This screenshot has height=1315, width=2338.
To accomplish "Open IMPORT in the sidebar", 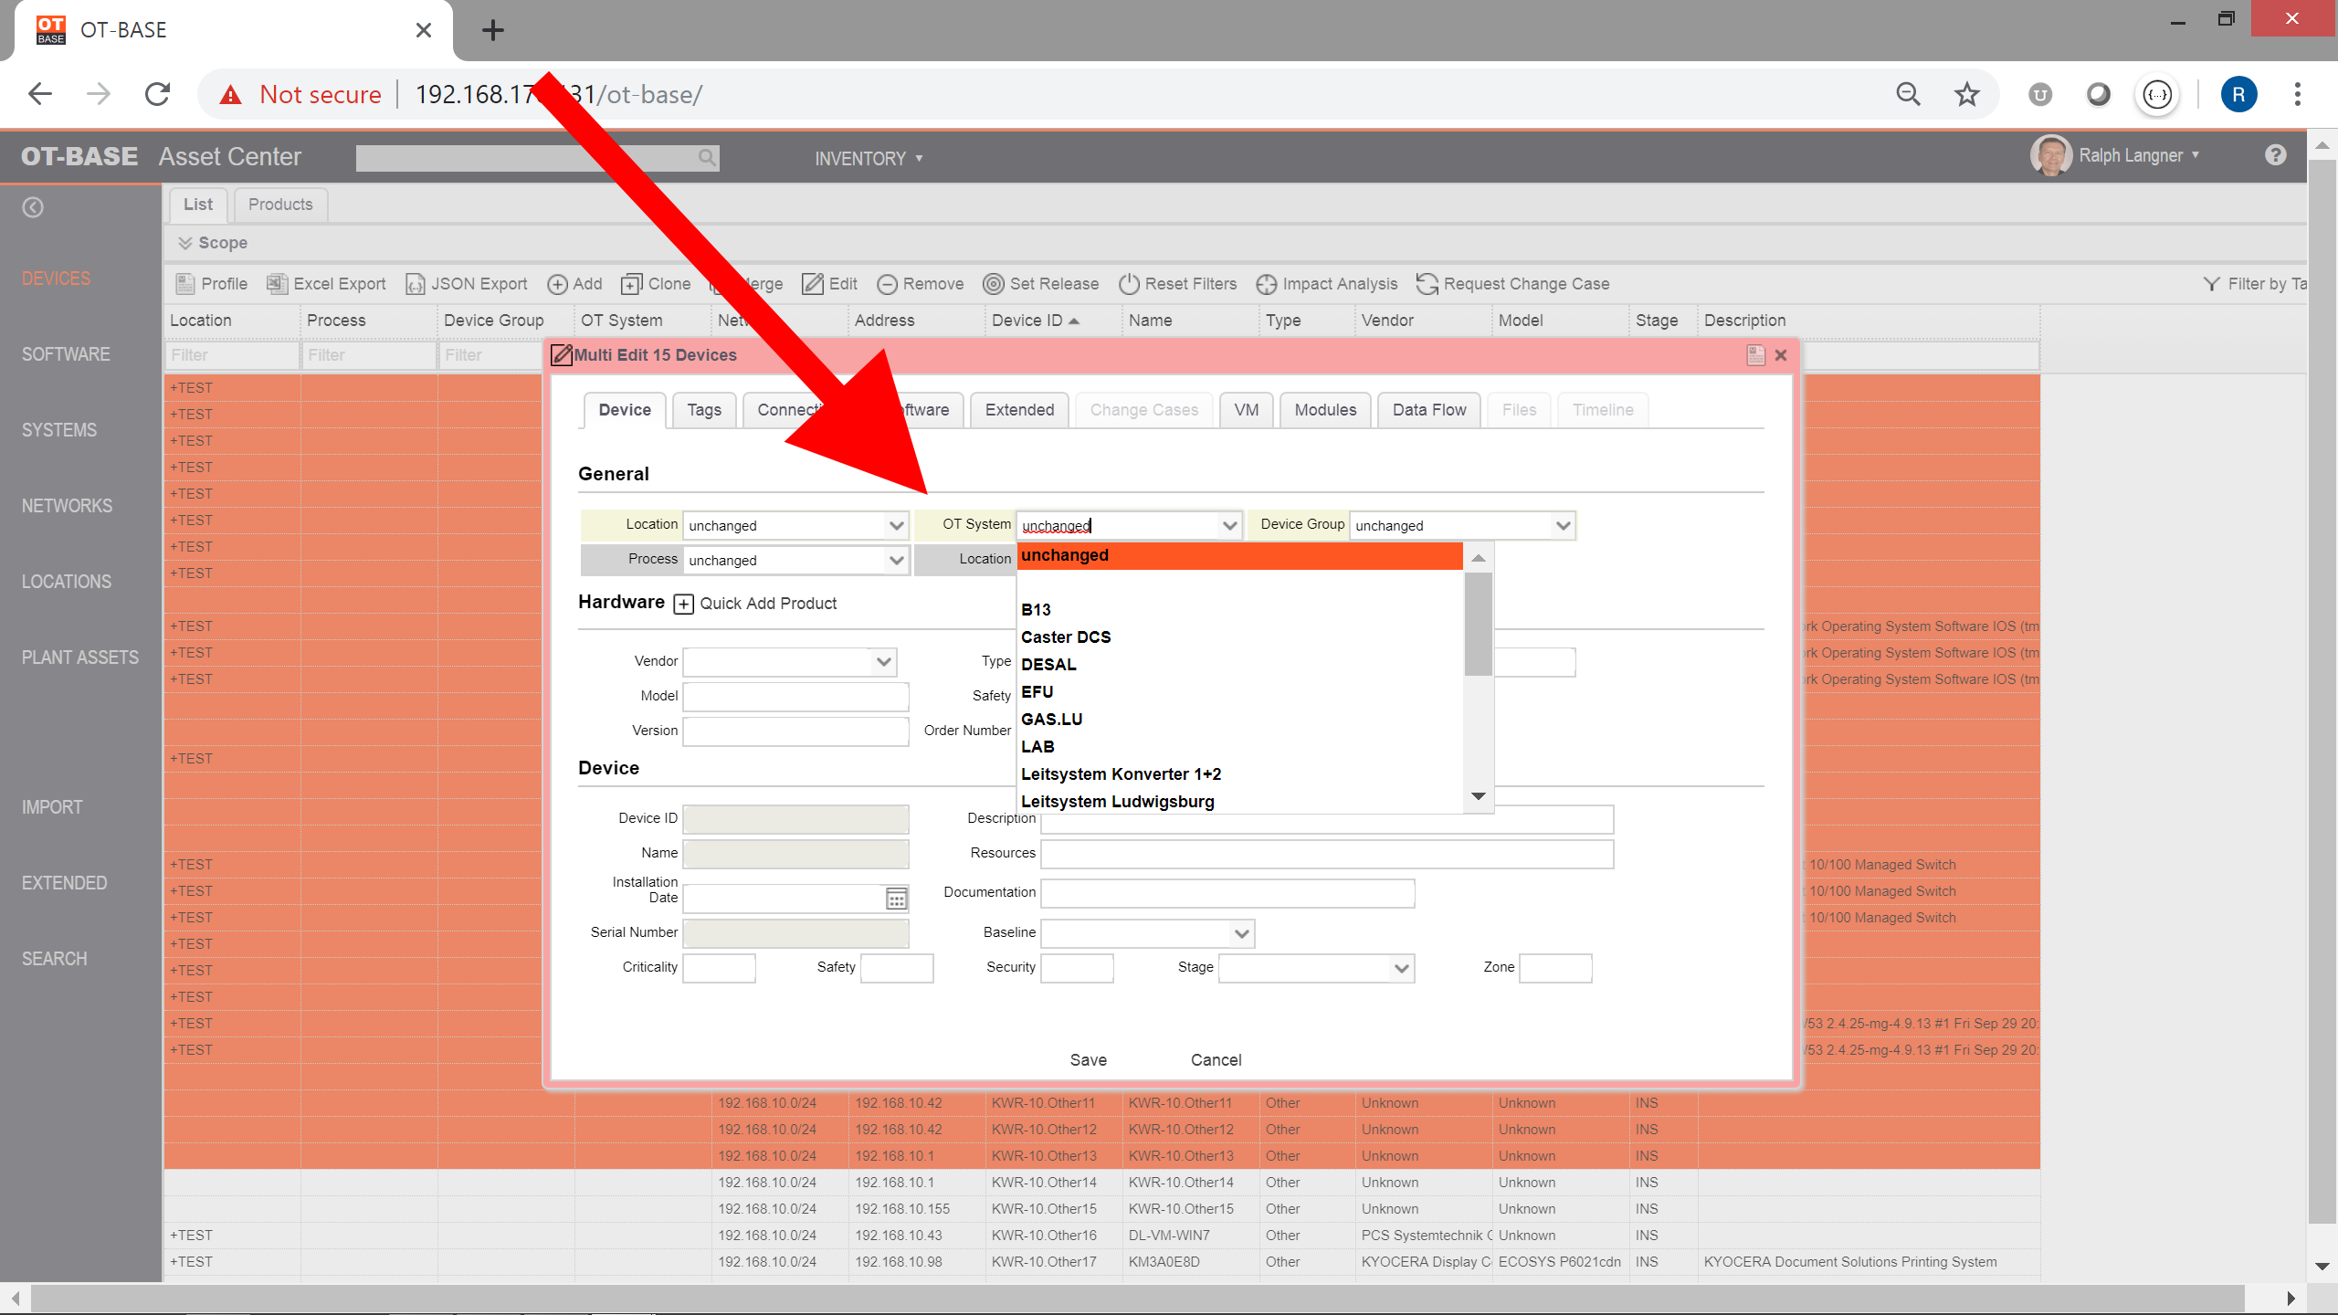I will [52, 807].
